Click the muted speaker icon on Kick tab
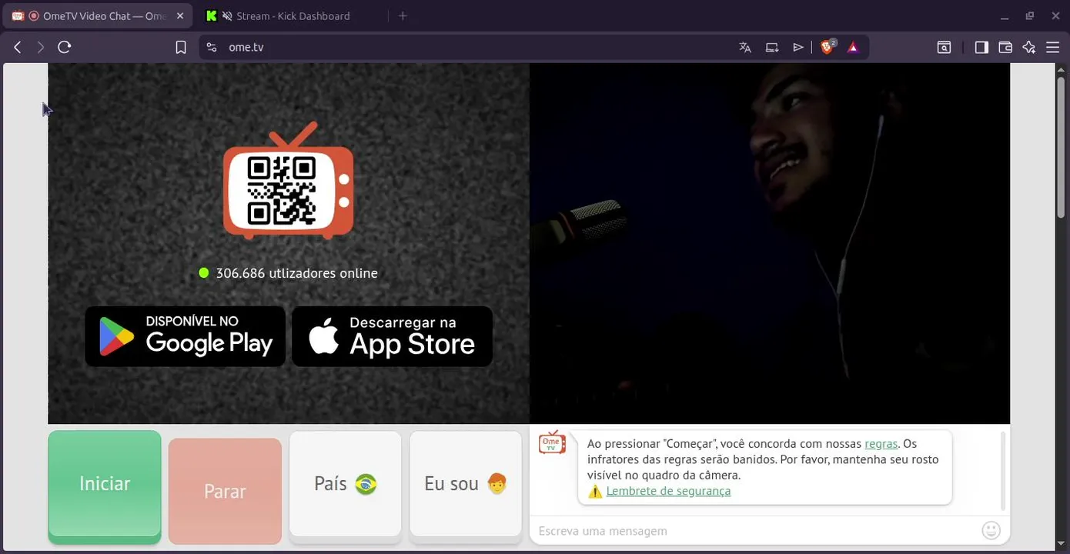The height and width of the screenshot is (554, 1070). point(227,15)
